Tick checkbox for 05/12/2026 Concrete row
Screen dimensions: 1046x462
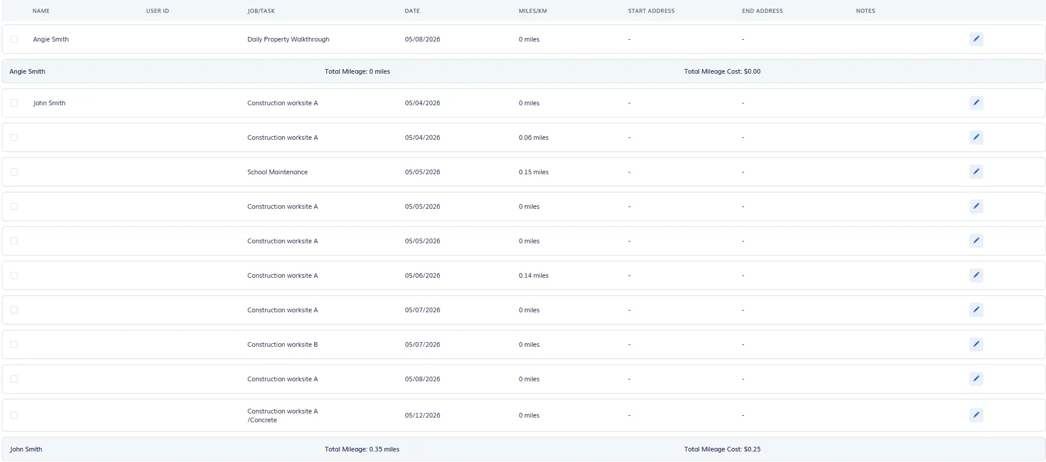(x=14, y=415)
